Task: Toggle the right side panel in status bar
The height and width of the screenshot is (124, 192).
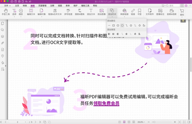Action: point(189,122)
